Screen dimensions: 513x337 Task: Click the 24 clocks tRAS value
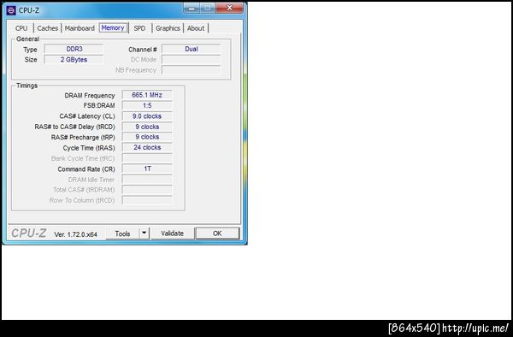click(x=147, y=148)
